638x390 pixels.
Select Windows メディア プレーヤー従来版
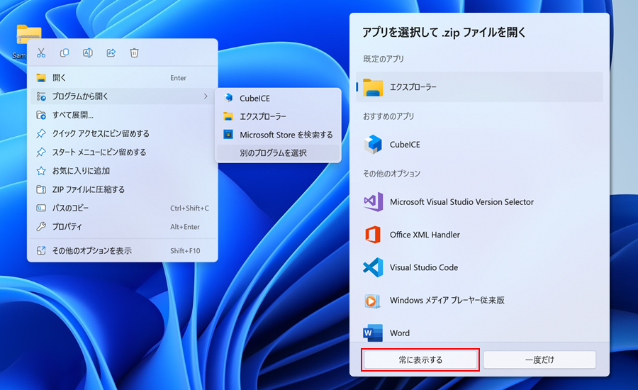click(x=479, y=301)
